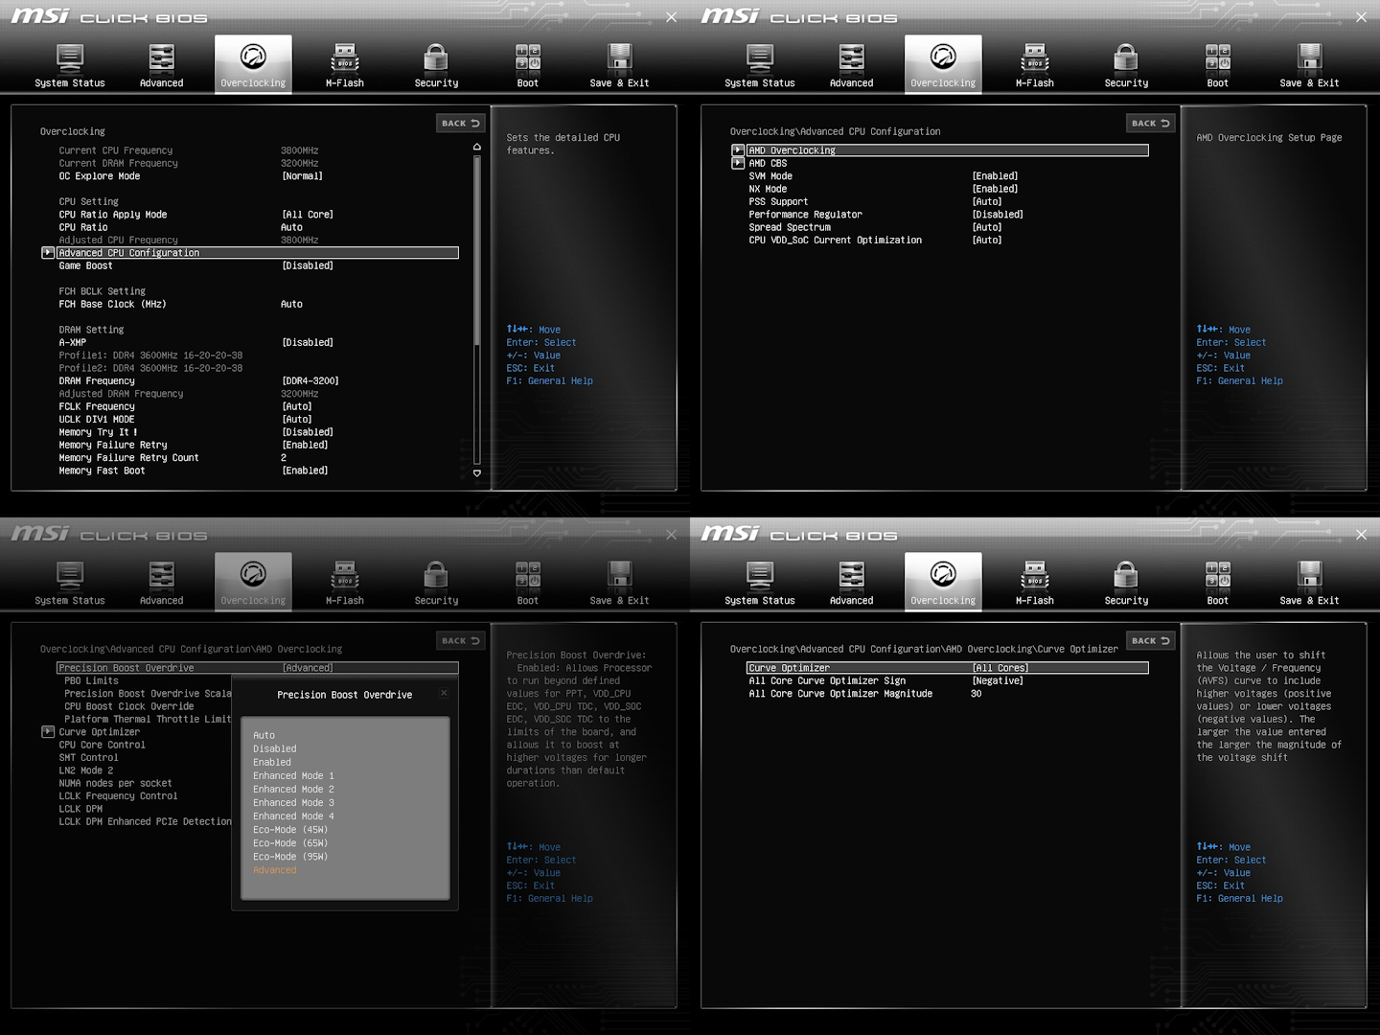
Task: Click BACK in the Curve Optimizer window
Action: 1151,641
